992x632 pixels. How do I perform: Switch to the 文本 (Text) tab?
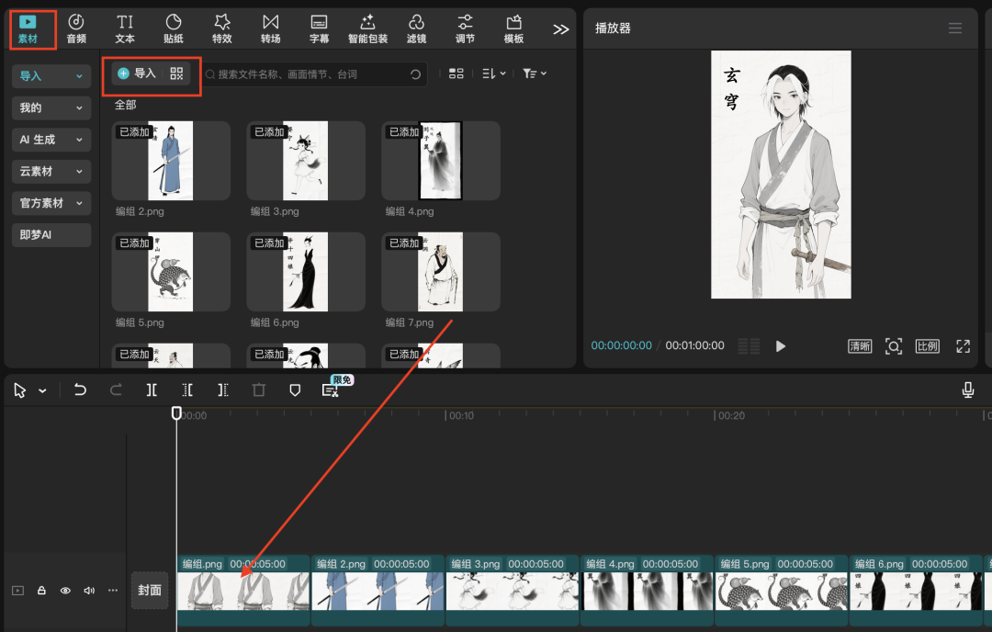[125, 28]
